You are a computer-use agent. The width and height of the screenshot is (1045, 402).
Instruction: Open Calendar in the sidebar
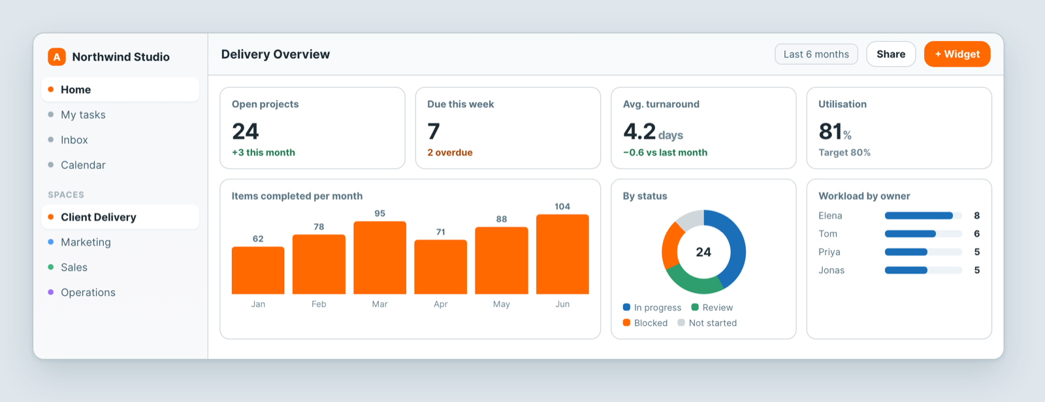(x=120, y=165)
